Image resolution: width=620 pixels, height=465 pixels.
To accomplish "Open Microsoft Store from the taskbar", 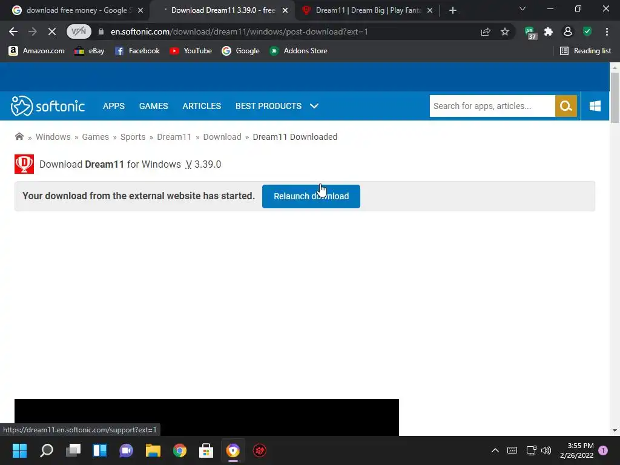I will 206,450.
